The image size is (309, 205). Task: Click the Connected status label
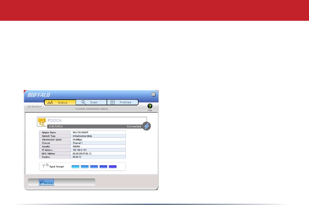pos(134,126)
